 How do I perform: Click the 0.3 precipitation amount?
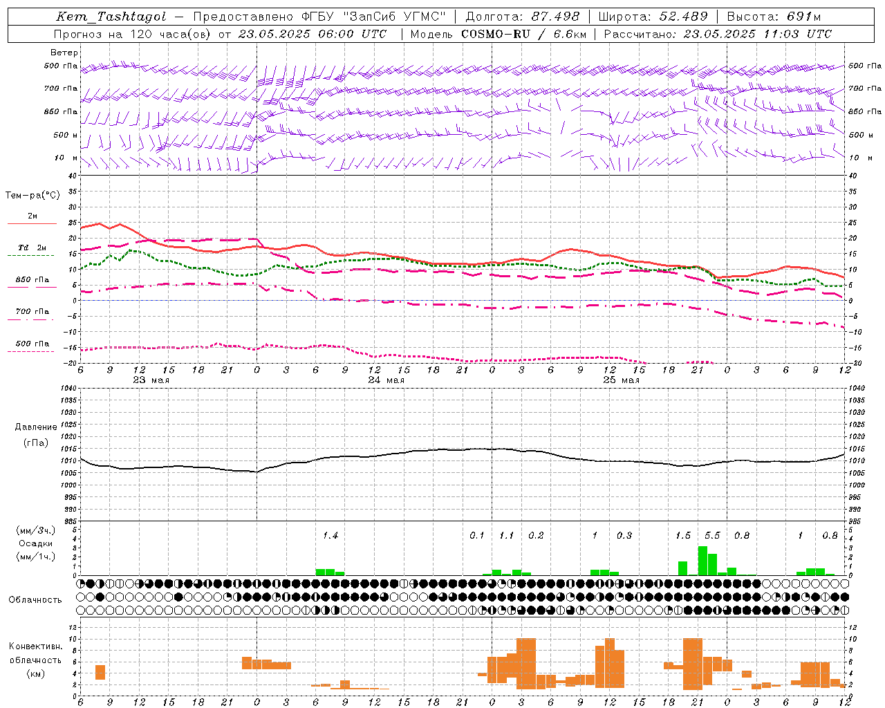[x=624, y=536]
